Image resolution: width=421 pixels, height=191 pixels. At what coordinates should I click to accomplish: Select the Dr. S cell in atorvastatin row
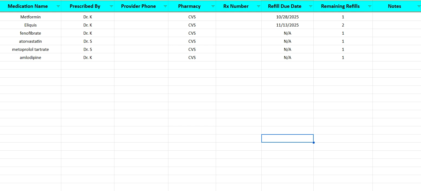click(x=88, y=41)
